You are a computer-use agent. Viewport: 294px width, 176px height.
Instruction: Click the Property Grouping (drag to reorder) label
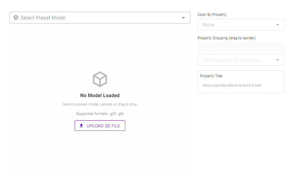click(x=226, y=38)
